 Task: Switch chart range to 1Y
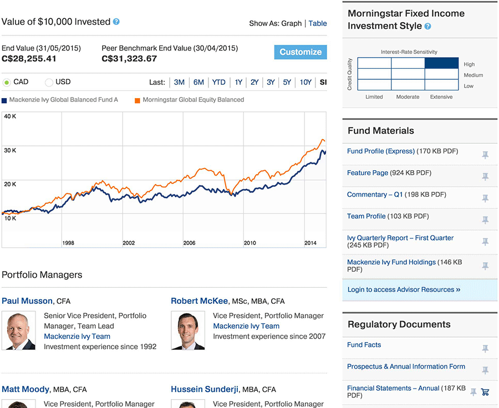coord(238,83)
